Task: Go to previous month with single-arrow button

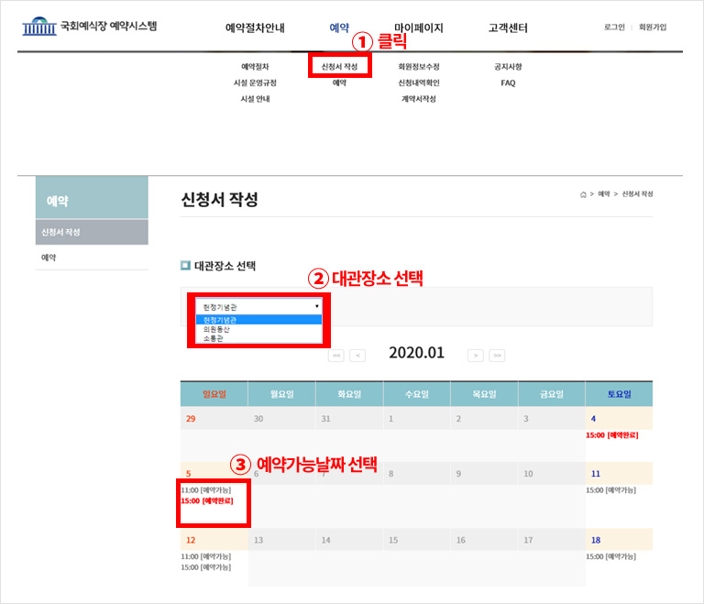Action: [x=357, y=355]
